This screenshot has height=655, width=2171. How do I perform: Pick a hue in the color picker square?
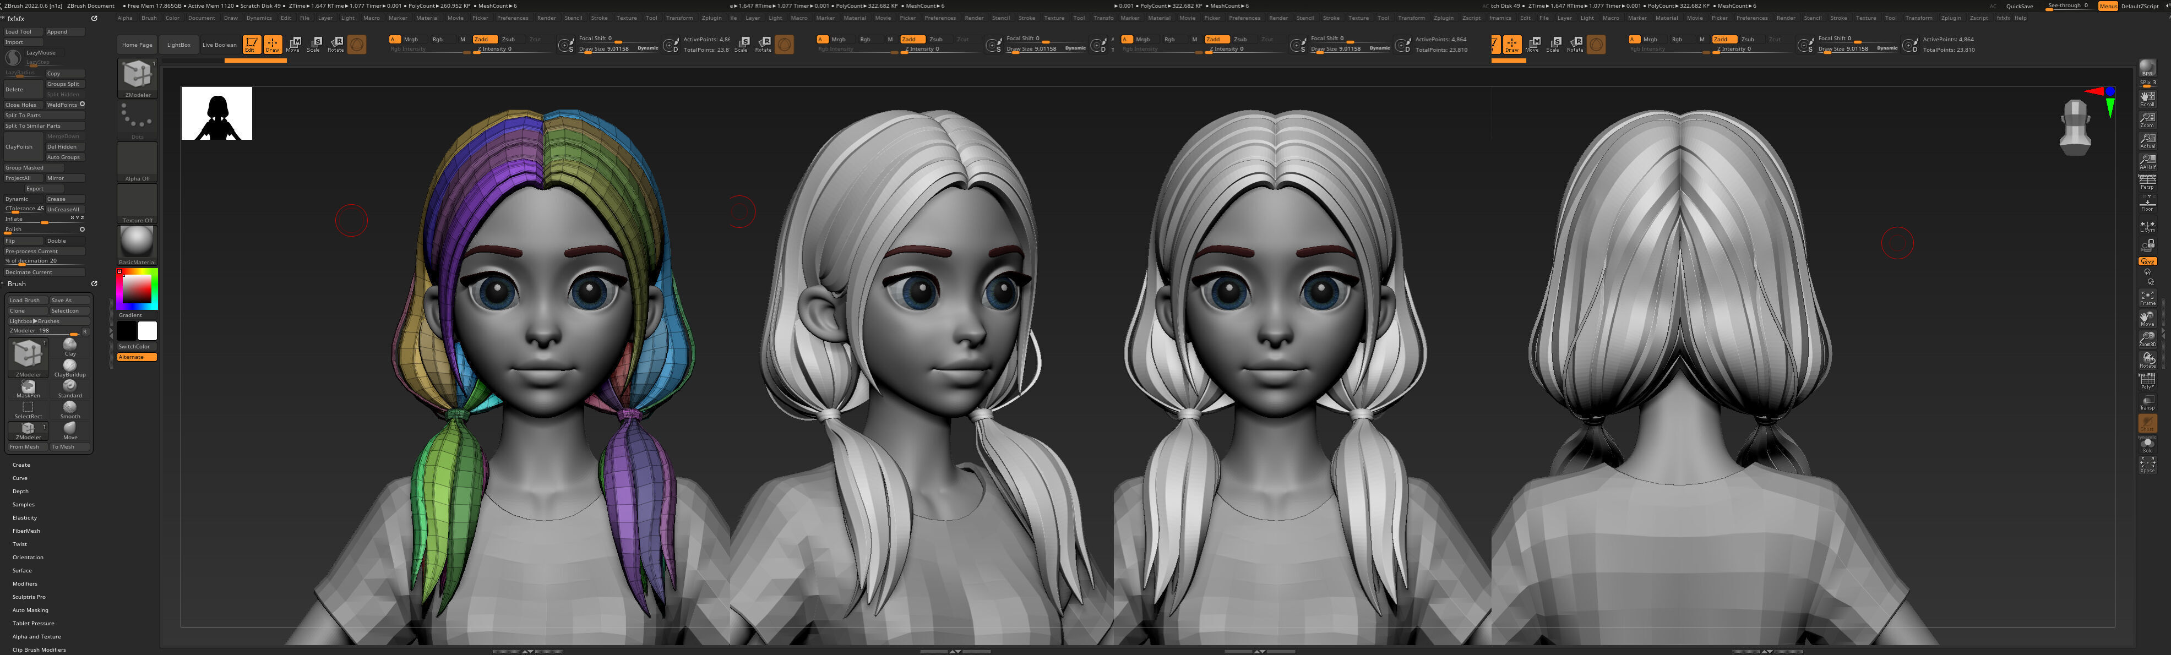137,289
